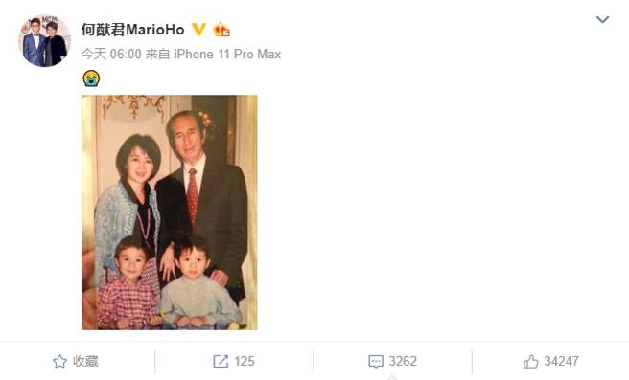Click the thumbs-up like icon
Screen dimensions: 629x380
click(x=531, y=361)
